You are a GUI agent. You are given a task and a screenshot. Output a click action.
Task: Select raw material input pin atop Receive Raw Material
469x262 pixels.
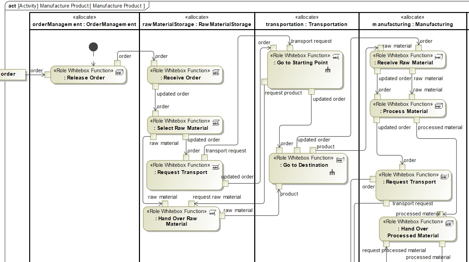(x=380, y=48)
